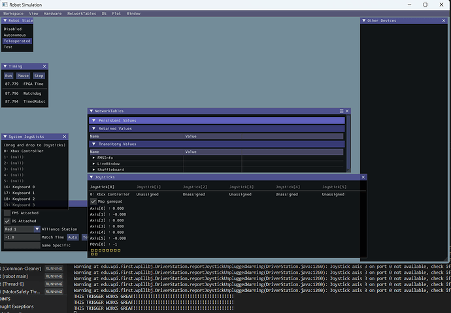Open the DS menu
The image size is (451, 313).
pyautogui.click(x=104, y=14)
